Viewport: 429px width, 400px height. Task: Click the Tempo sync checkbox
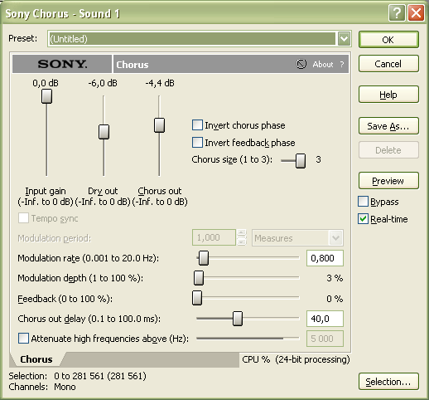click(x=23, y=218)
